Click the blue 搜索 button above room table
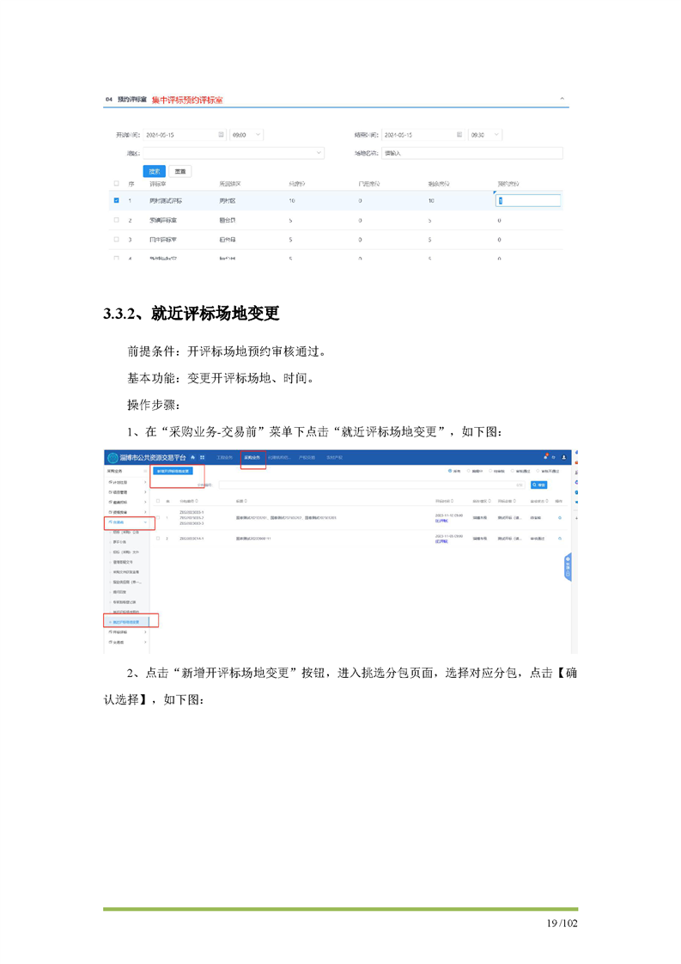The image size is (681, 964). click(x=154, y=171)
